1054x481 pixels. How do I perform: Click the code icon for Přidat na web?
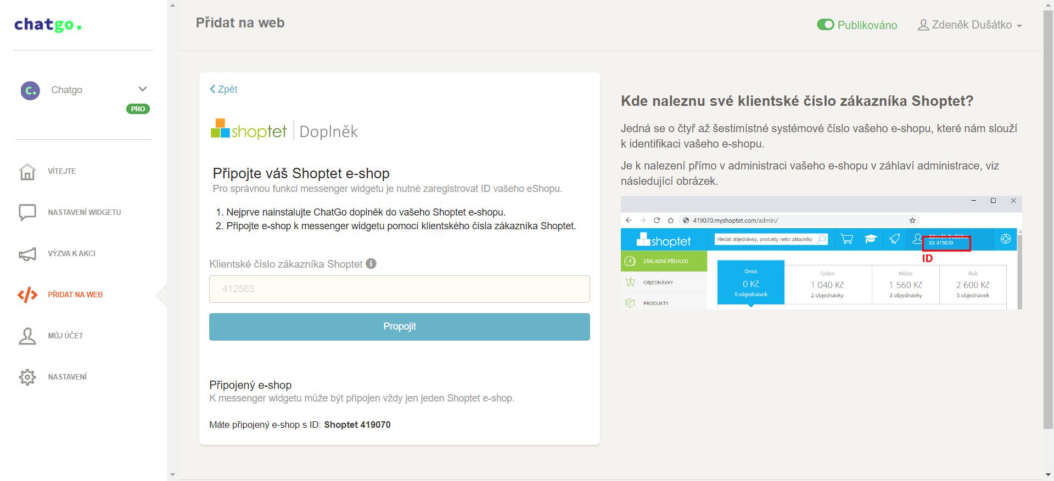(27, 295)
